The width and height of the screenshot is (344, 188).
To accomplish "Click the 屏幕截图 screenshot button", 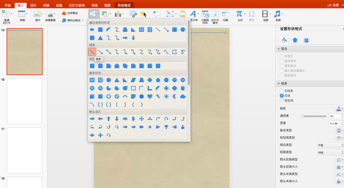I will coord(50,16).
